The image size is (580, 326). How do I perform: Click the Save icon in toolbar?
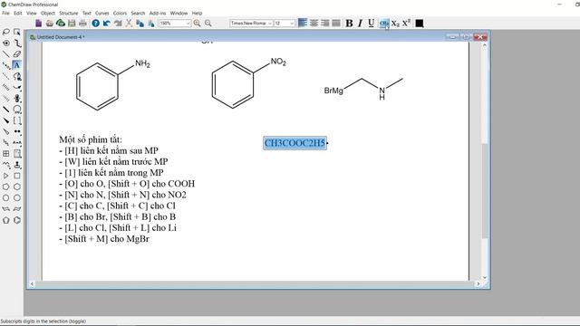pyautogui.click(x=72, y=24)
